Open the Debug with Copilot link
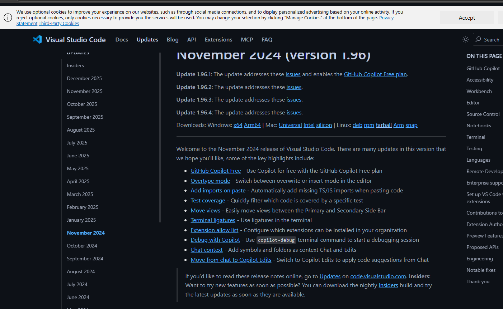Viewport: 503px width, 309px height. [x=215, y=240]
